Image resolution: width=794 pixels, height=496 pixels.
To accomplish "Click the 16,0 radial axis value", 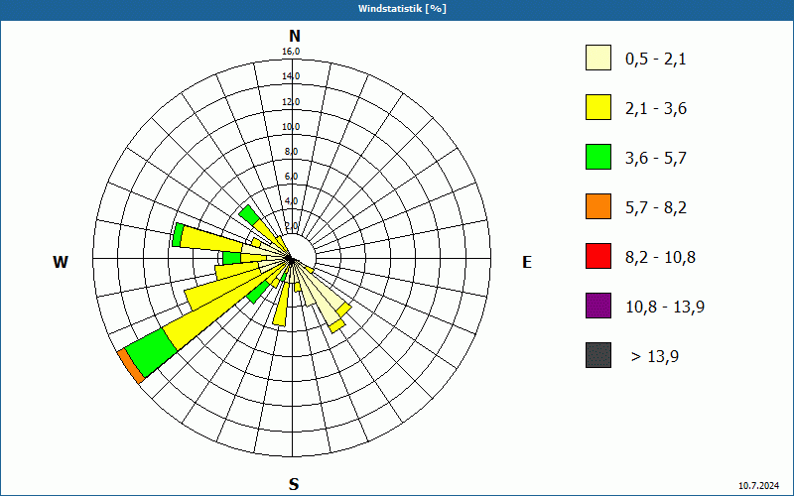I will [x=291, y=52].
